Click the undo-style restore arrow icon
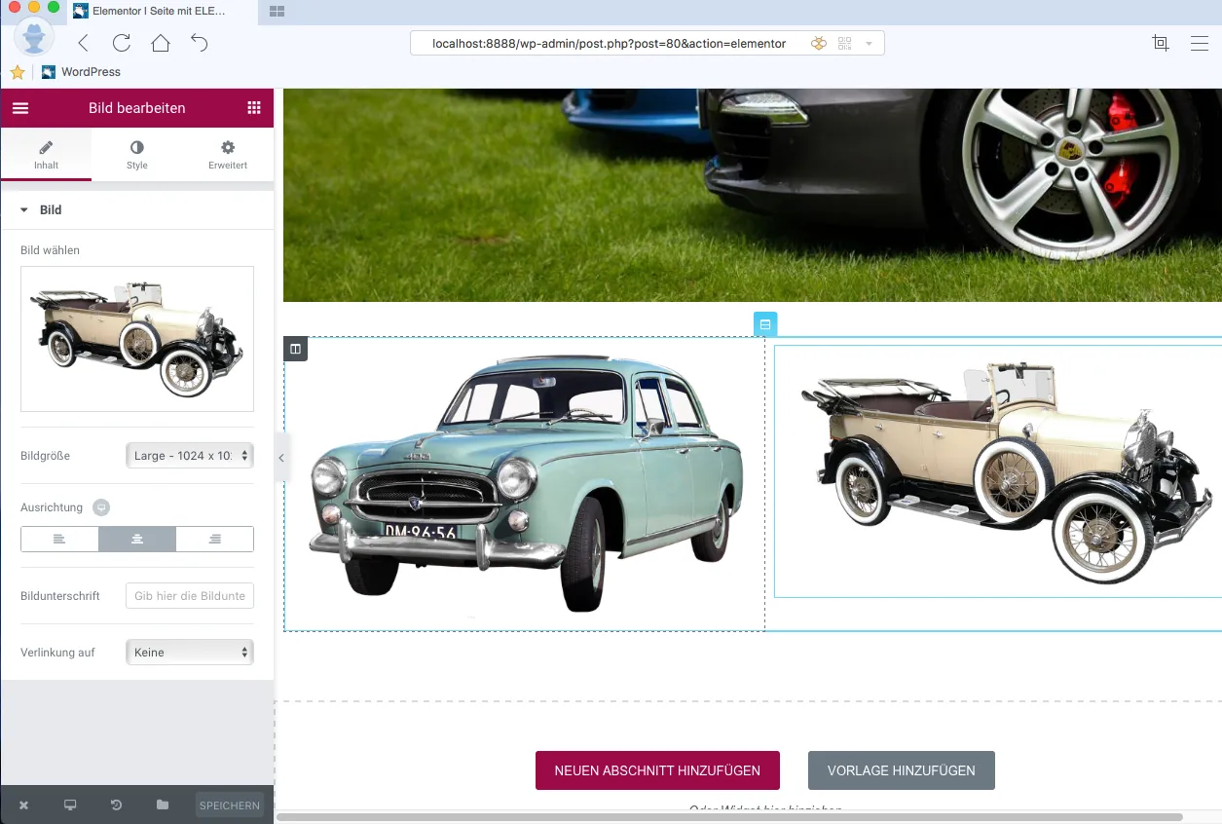Screen dimensions: 1222x824 (200, 43)
